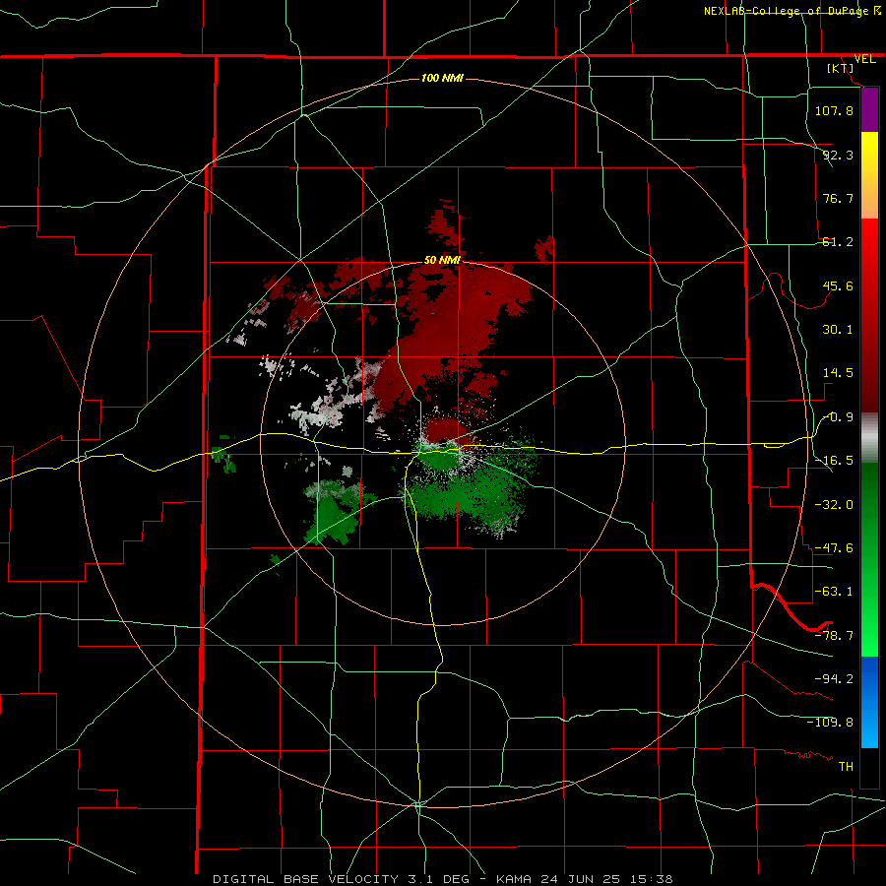
Task: Click the blue segment of the velocity color bar
Action: 869,702
